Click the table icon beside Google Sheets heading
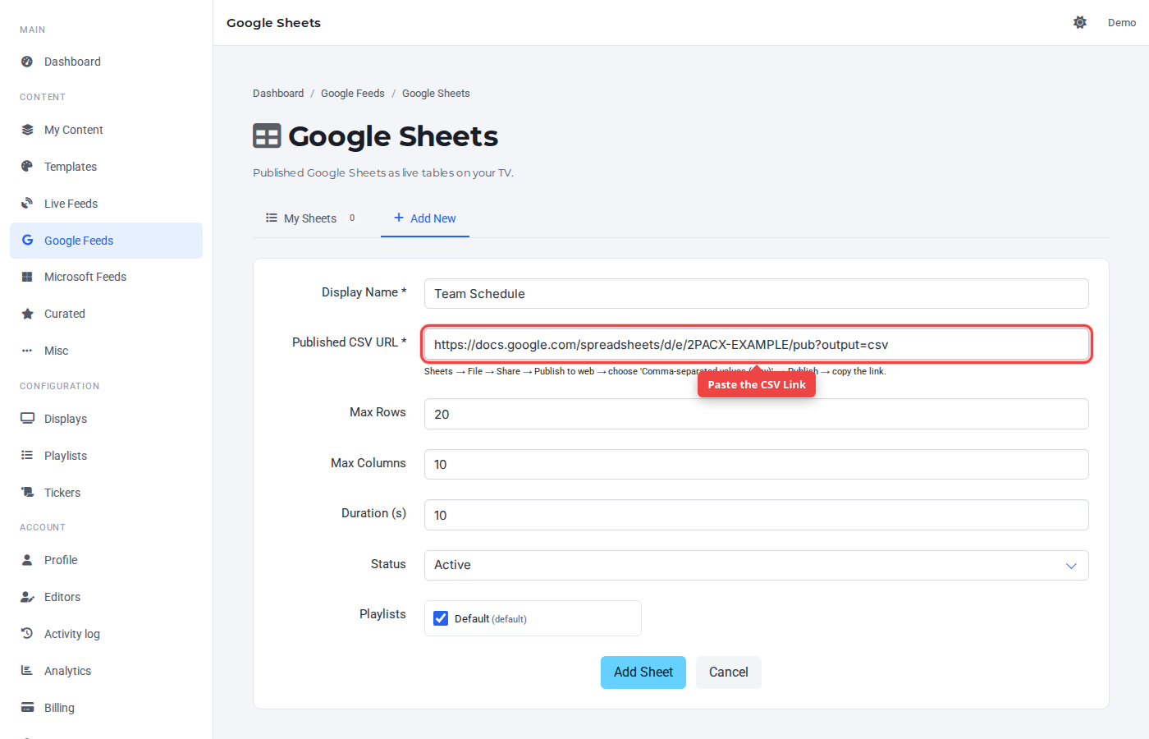The width and height of the screenshot is (1149, 739). tap(267, 136)
